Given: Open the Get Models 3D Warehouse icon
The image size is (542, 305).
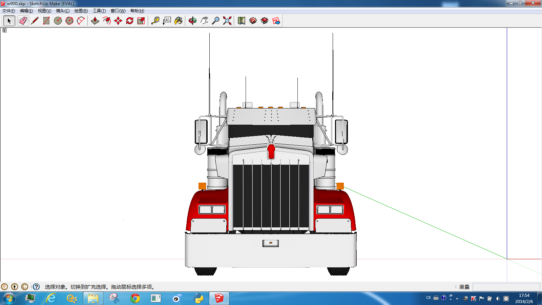Looking at the screenshot, I should click(x=253, y=21).
